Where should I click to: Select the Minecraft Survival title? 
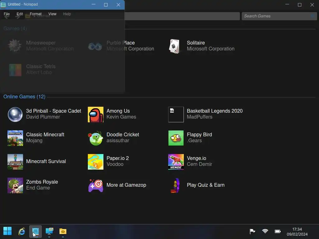coord(46,162)
